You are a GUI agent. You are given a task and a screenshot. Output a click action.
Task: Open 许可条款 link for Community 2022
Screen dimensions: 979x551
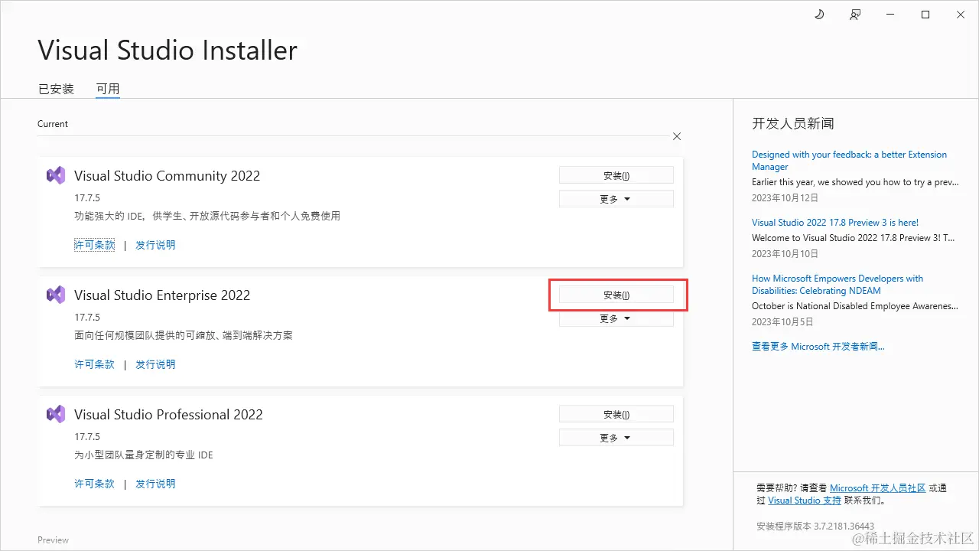point(94,245)
